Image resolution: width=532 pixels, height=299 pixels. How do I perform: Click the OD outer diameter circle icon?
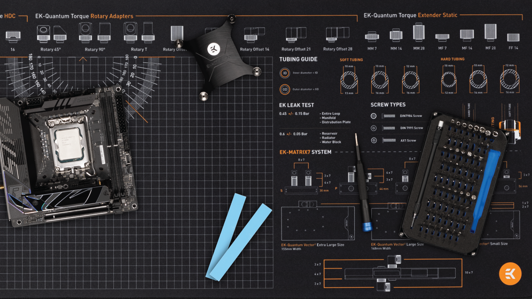click(x=285, y=89)
